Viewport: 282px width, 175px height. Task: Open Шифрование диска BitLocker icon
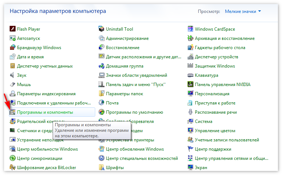(12, 168)
